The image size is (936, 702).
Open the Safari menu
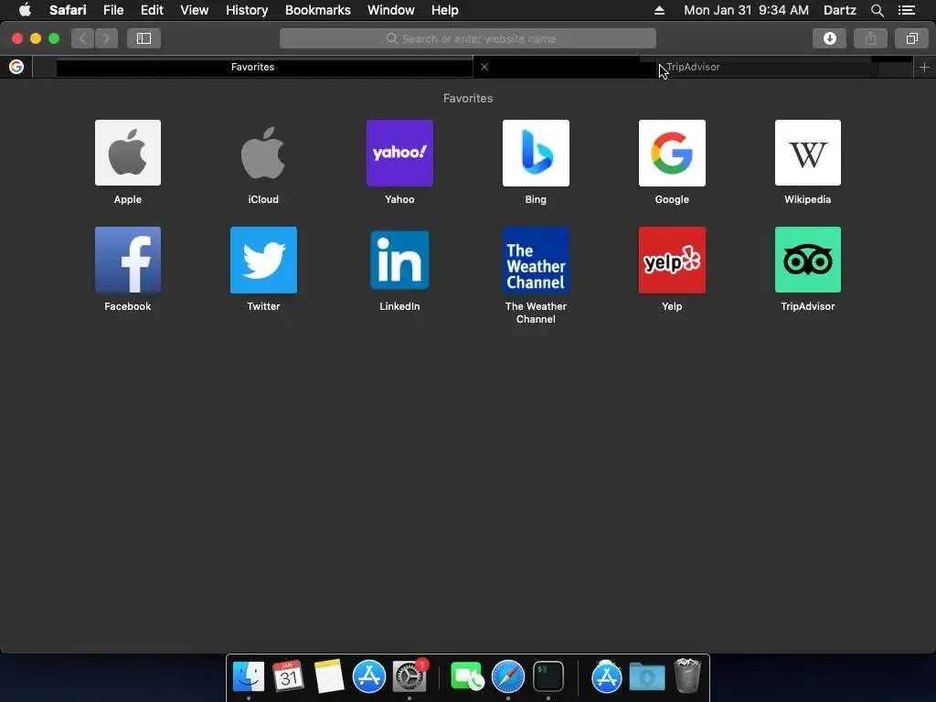(68, 10)
